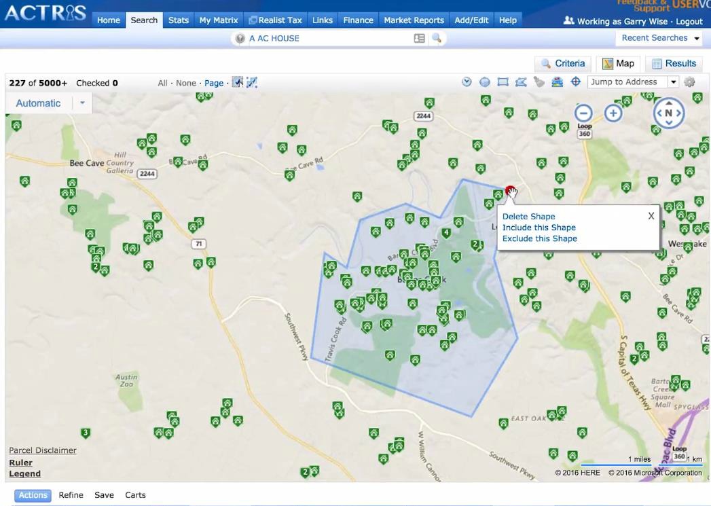
Task: Toggle the checkbox icon beside Page
Action: click(237, 82)
